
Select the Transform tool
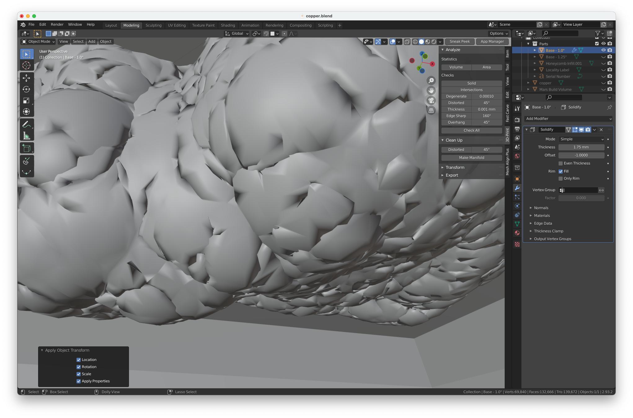pyautogui.click(x=26, y=112)
